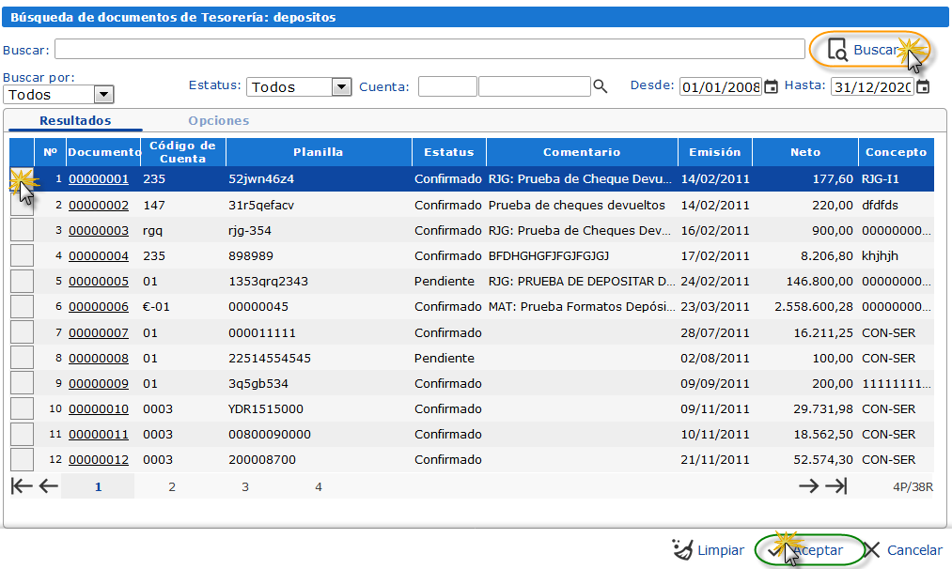This screenshot has width=952, height=569.
Task: Select checkbox for document 00000003
Action: [x=22, y=230]
